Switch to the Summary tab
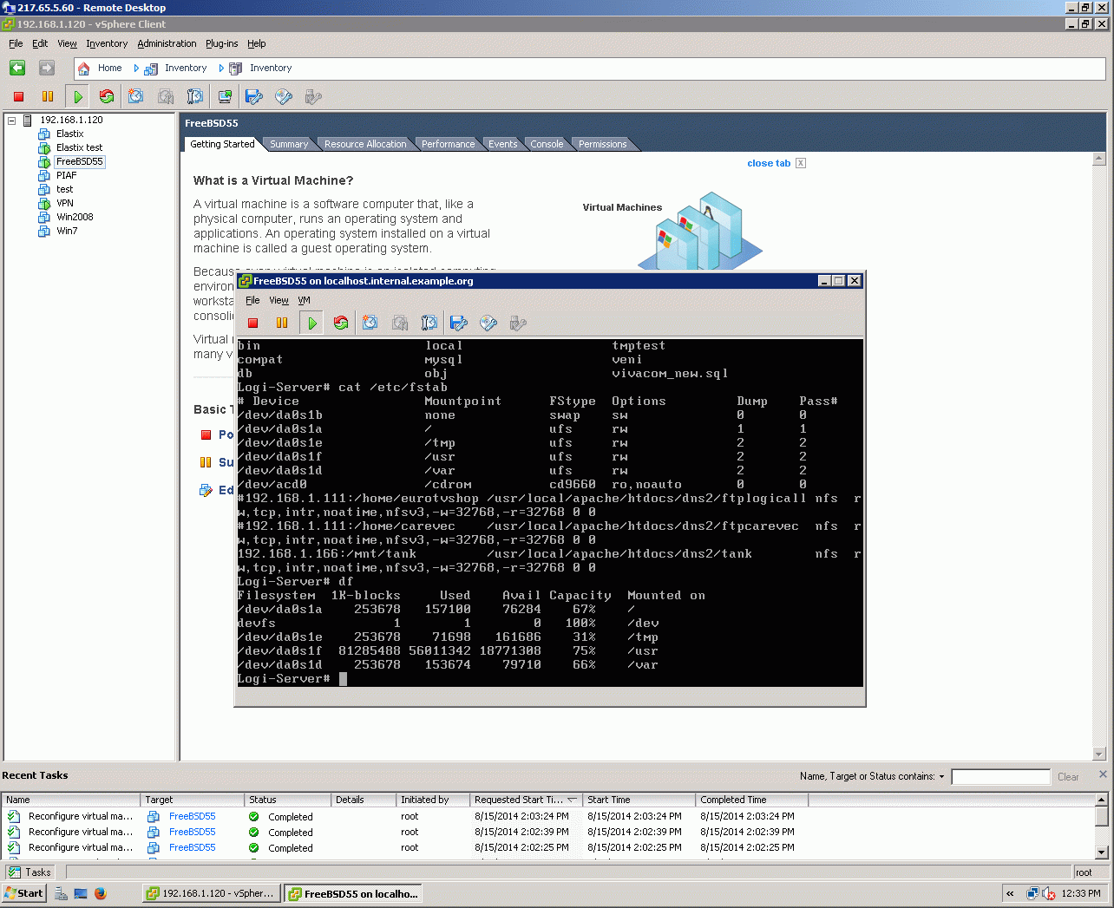The image size is (1114, 908). (289, 144)
